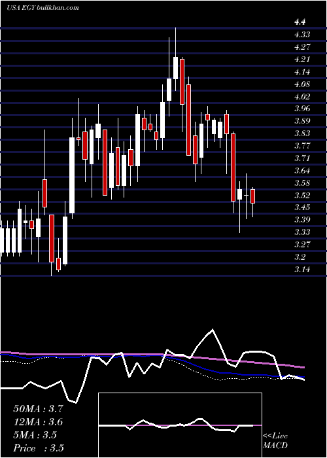Click the 3.77 price axis label
Screen dimensions: 327x458
[x=302, y=146]
